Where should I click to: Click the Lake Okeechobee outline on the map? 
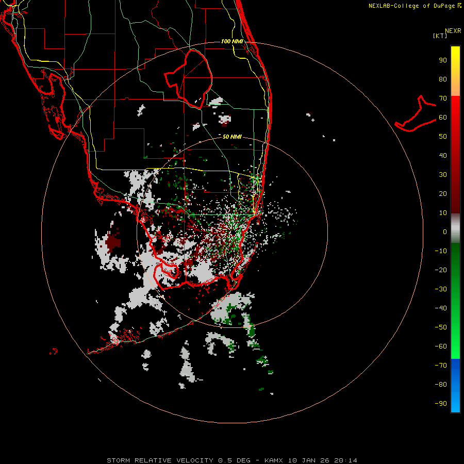189,79
